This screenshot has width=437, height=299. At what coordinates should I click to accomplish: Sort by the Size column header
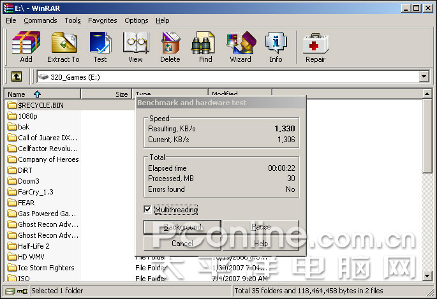pyautogui.click(x=106, y=94)
